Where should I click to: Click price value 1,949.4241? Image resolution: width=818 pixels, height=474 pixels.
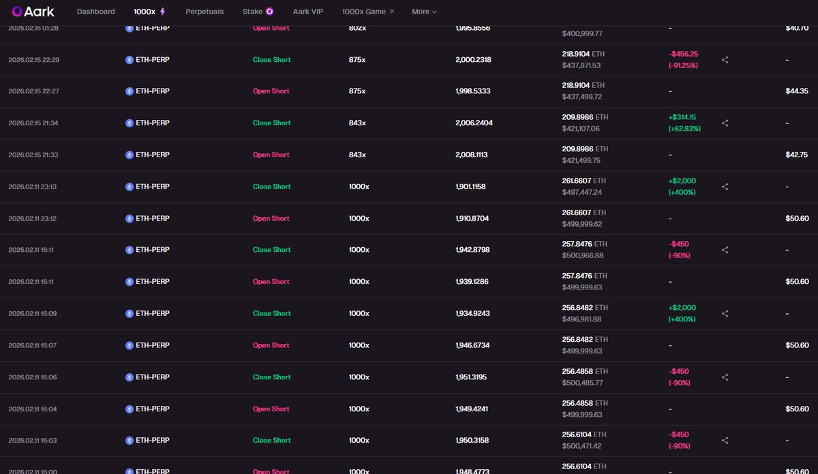tap(473, 409)
